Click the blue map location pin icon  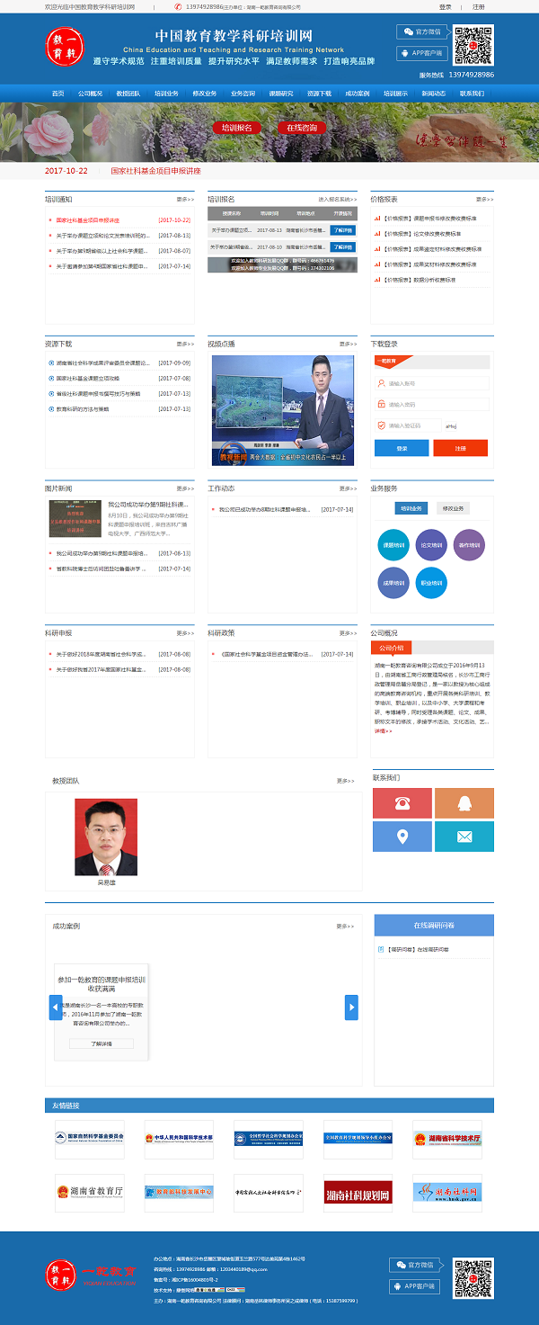coord(402,837)
